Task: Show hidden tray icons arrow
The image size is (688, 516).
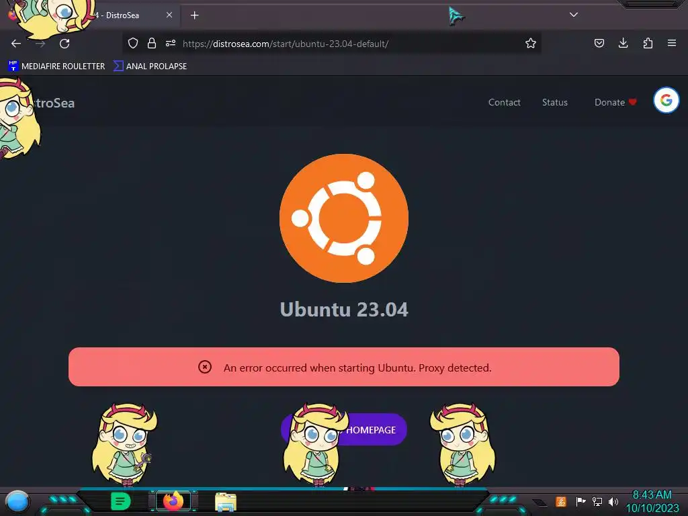Action: click(x=540, y=502)
